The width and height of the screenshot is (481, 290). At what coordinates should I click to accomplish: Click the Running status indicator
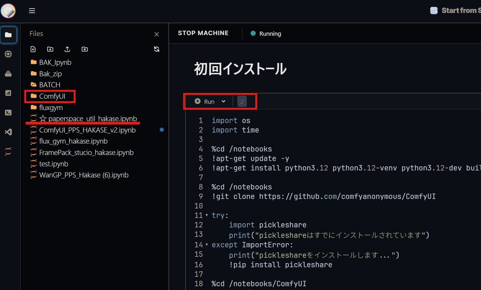(x=266, y=34)
